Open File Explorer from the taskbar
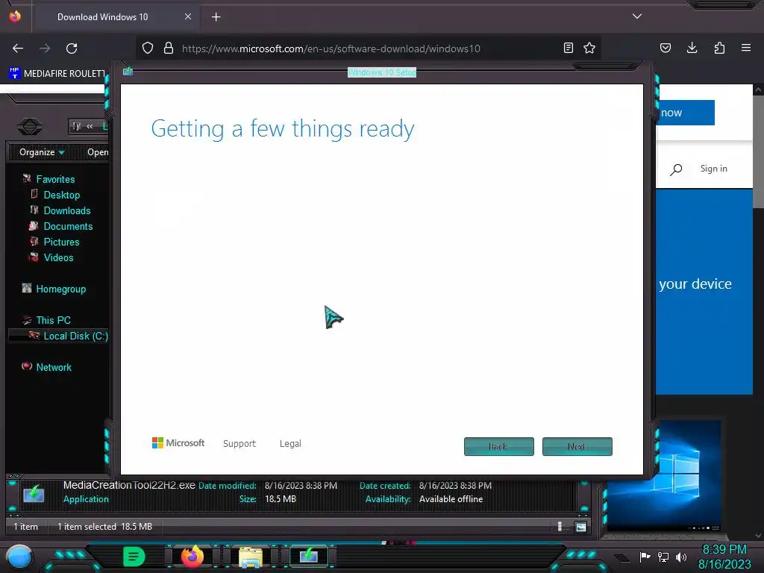This screenshot has width=764, height=573. [251, 557]
